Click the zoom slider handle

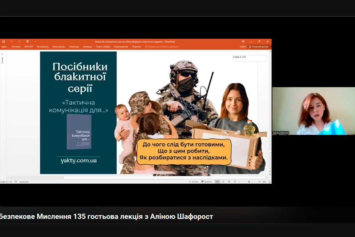(x=249, y=182)
